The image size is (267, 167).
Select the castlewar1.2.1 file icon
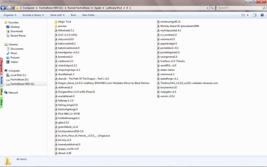(56, 61)
